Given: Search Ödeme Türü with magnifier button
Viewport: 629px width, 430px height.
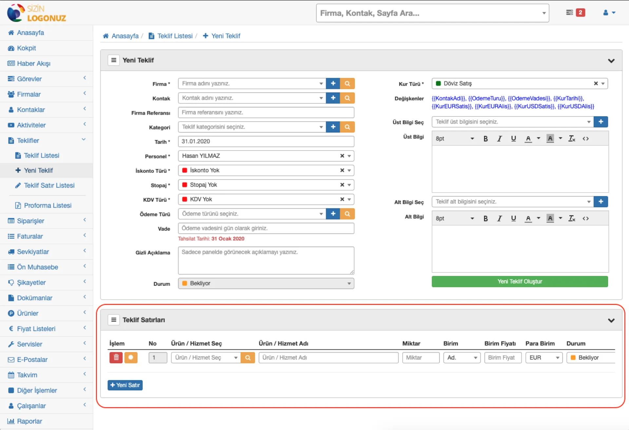Looking at the screenshot, I should 347,214.
